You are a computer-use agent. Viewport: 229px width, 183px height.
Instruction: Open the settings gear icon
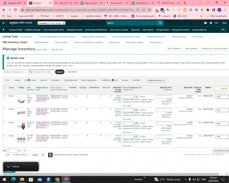[211, 23]
